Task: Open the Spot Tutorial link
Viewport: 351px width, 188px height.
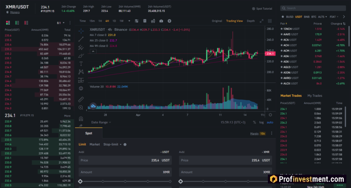Action: pos(262,9)
